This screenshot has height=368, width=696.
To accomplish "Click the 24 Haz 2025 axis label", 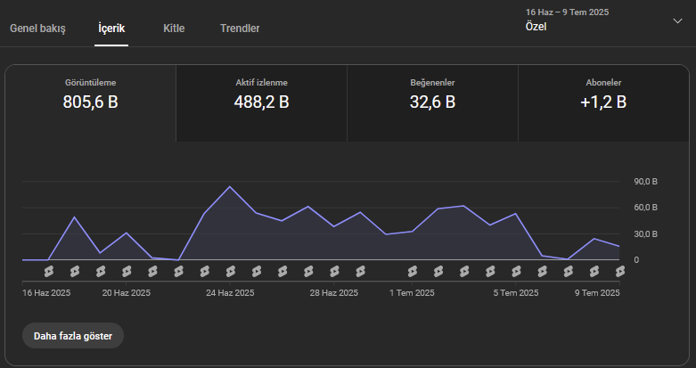I will click(231, 293).
